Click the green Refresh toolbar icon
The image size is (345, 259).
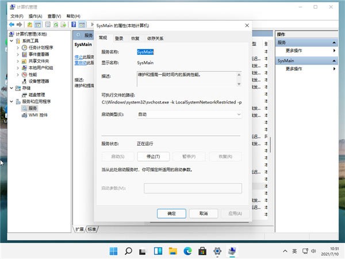56,25
